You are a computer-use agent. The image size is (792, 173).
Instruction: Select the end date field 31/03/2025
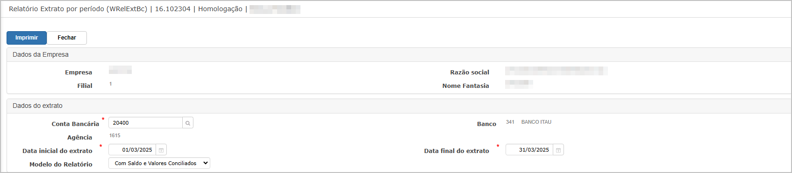529,150
